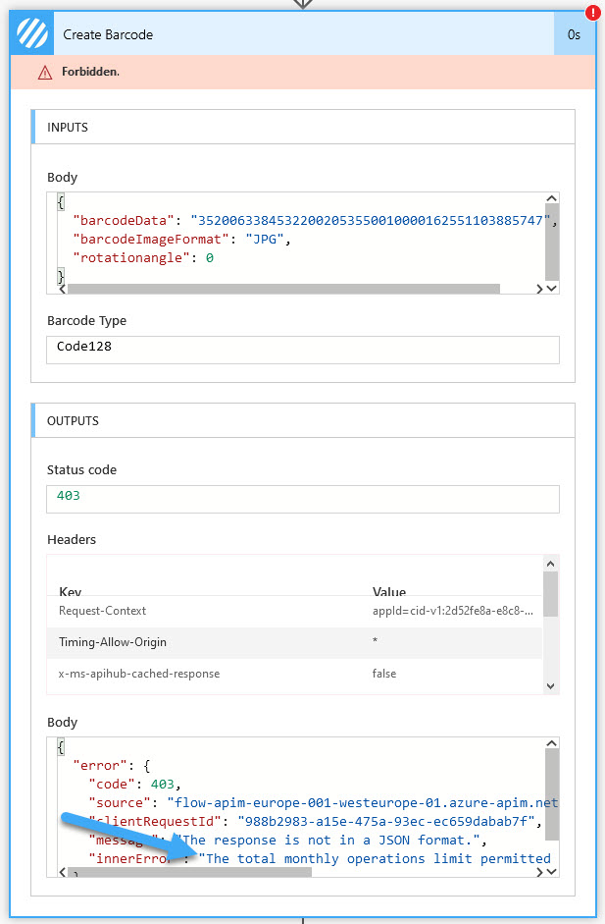Click the left scroll arrow under the Inputs Body
This screenshot has height=924, width=605.
click(61, 290)
